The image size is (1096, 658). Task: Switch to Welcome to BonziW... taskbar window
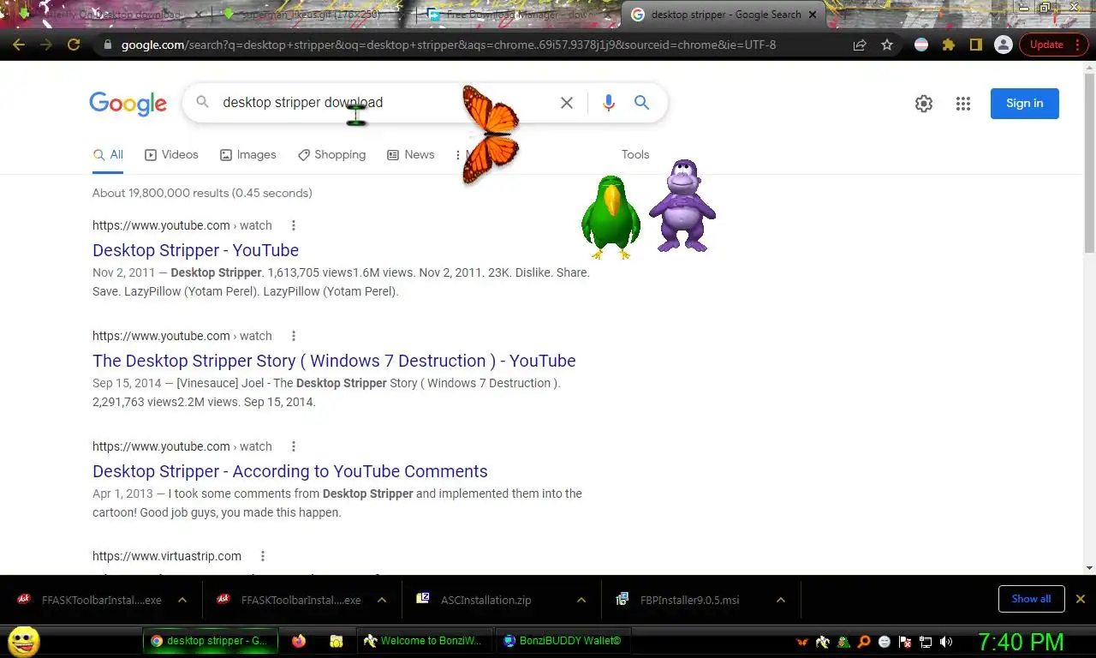point(424,641)
